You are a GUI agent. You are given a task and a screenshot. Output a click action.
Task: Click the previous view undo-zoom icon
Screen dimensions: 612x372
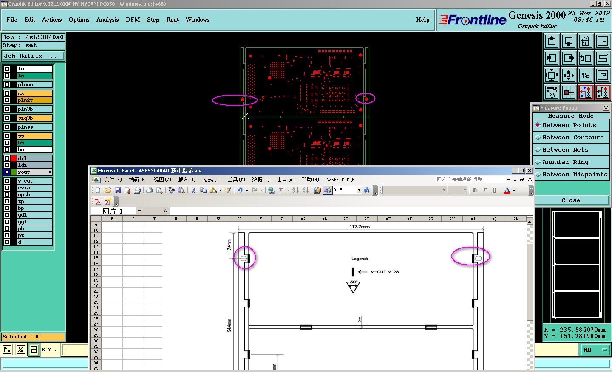pos(586,58)
